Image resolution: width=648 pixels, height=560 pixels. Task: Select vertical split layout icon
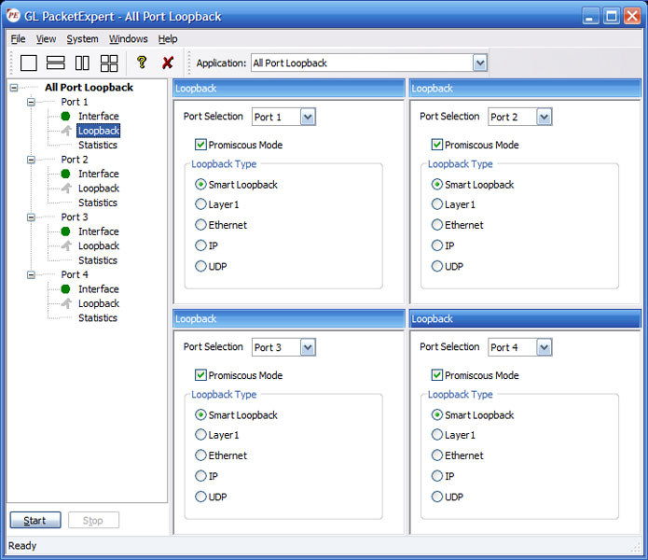(82, 63)
